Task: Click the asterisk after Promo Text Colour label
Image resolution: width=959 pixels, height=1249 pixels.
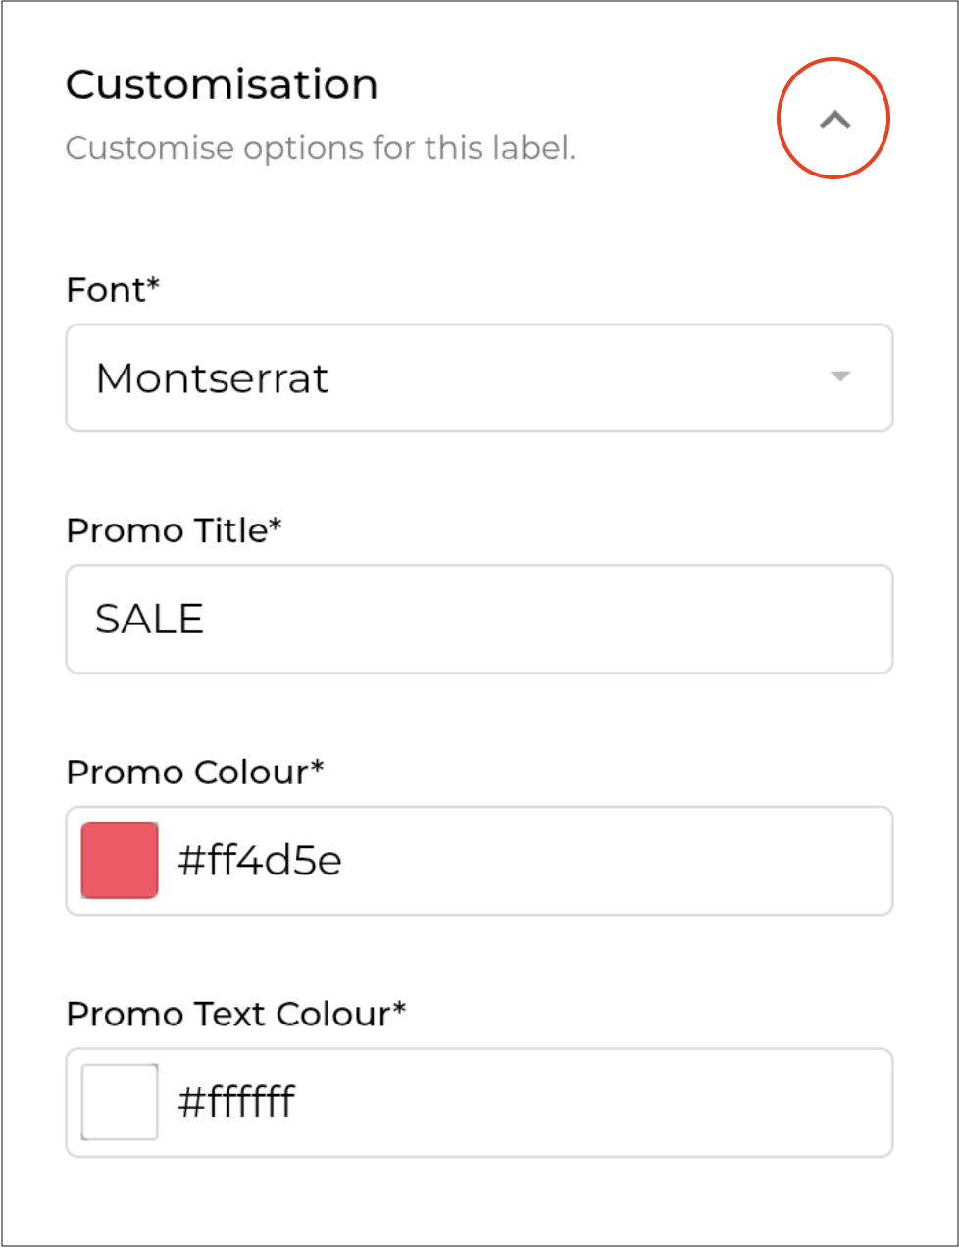Action: click(399, 1008)
